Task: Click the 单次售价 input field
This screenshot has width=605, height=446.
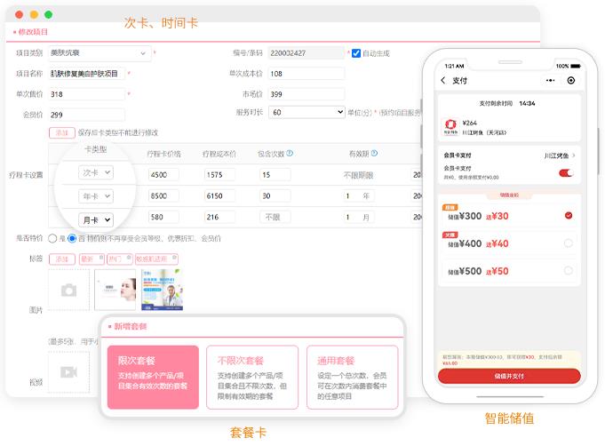Action: (87, 93)
